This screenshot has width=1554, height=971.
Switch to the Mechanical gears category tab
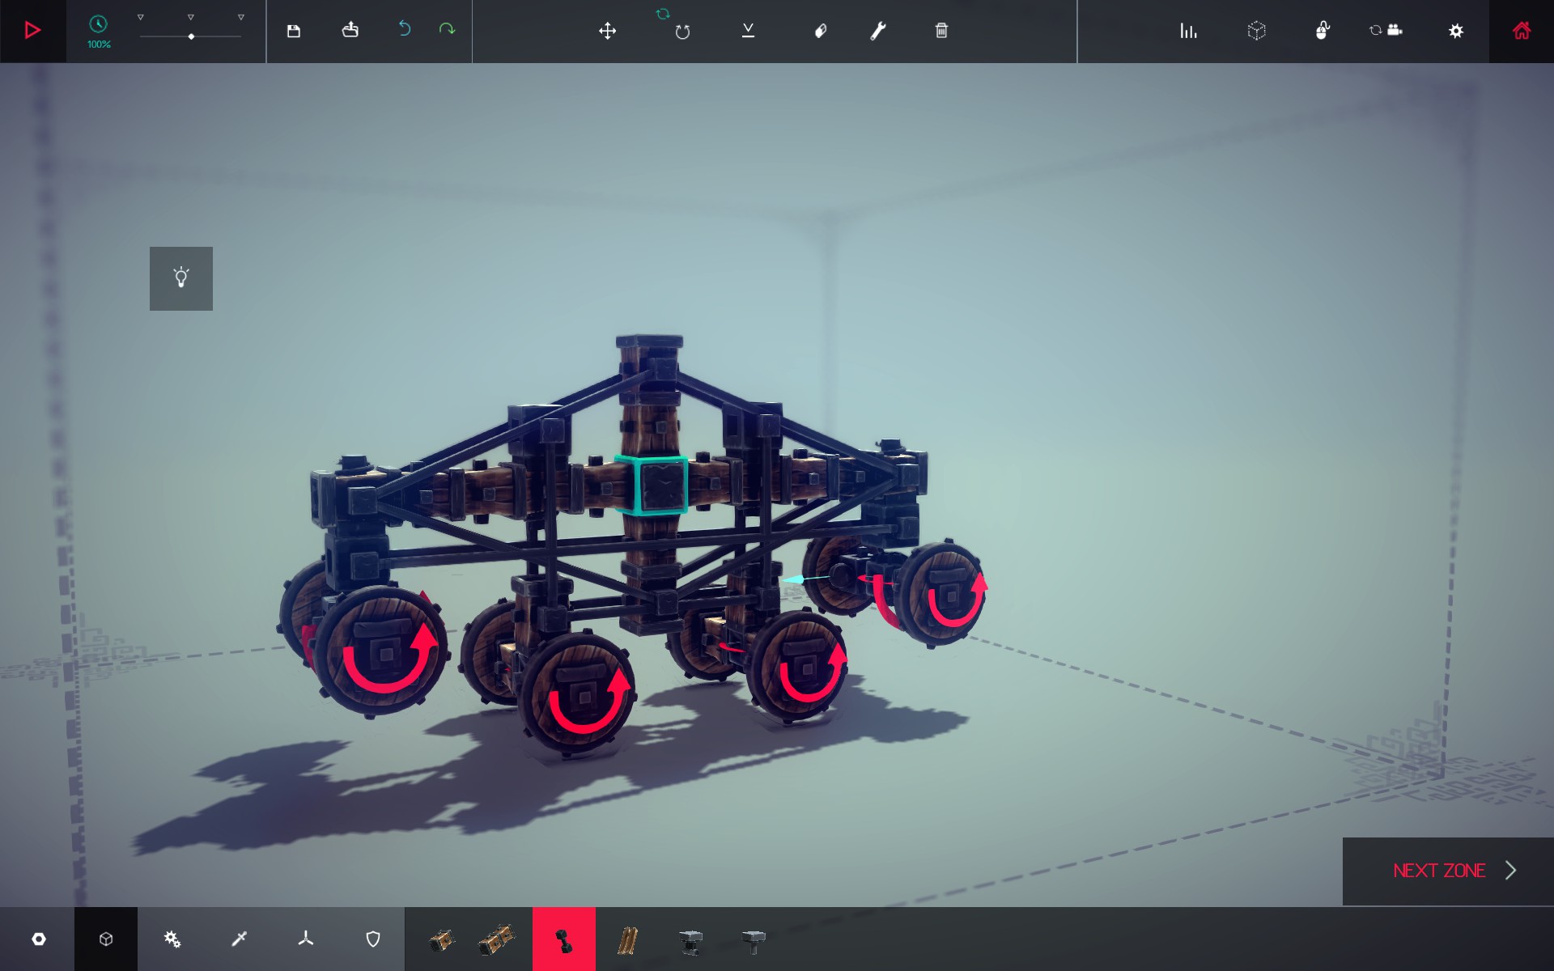pyautogui.click(x=172, y=939)
